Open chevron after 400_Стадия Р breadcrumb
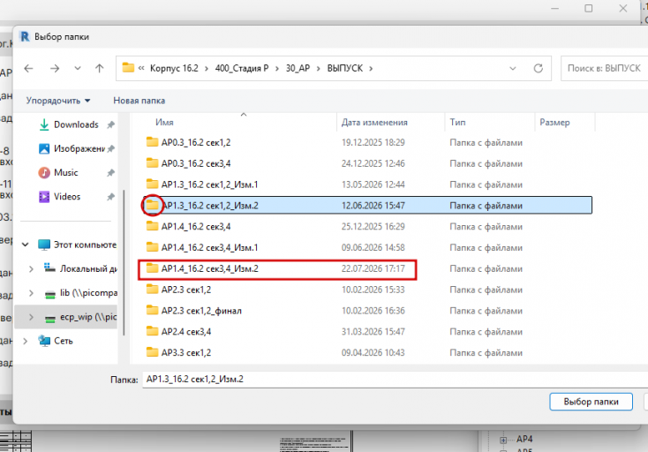 tap(277, 69)
